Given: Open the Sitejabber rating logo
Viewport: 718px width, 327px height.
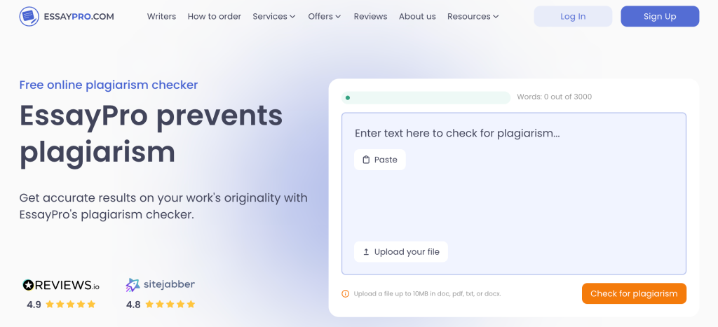Looking at the screenshot, I should [160, 285].
